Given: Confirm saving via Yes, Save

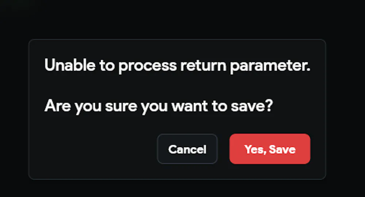Looking at the screenshot, I should (270, 149).
